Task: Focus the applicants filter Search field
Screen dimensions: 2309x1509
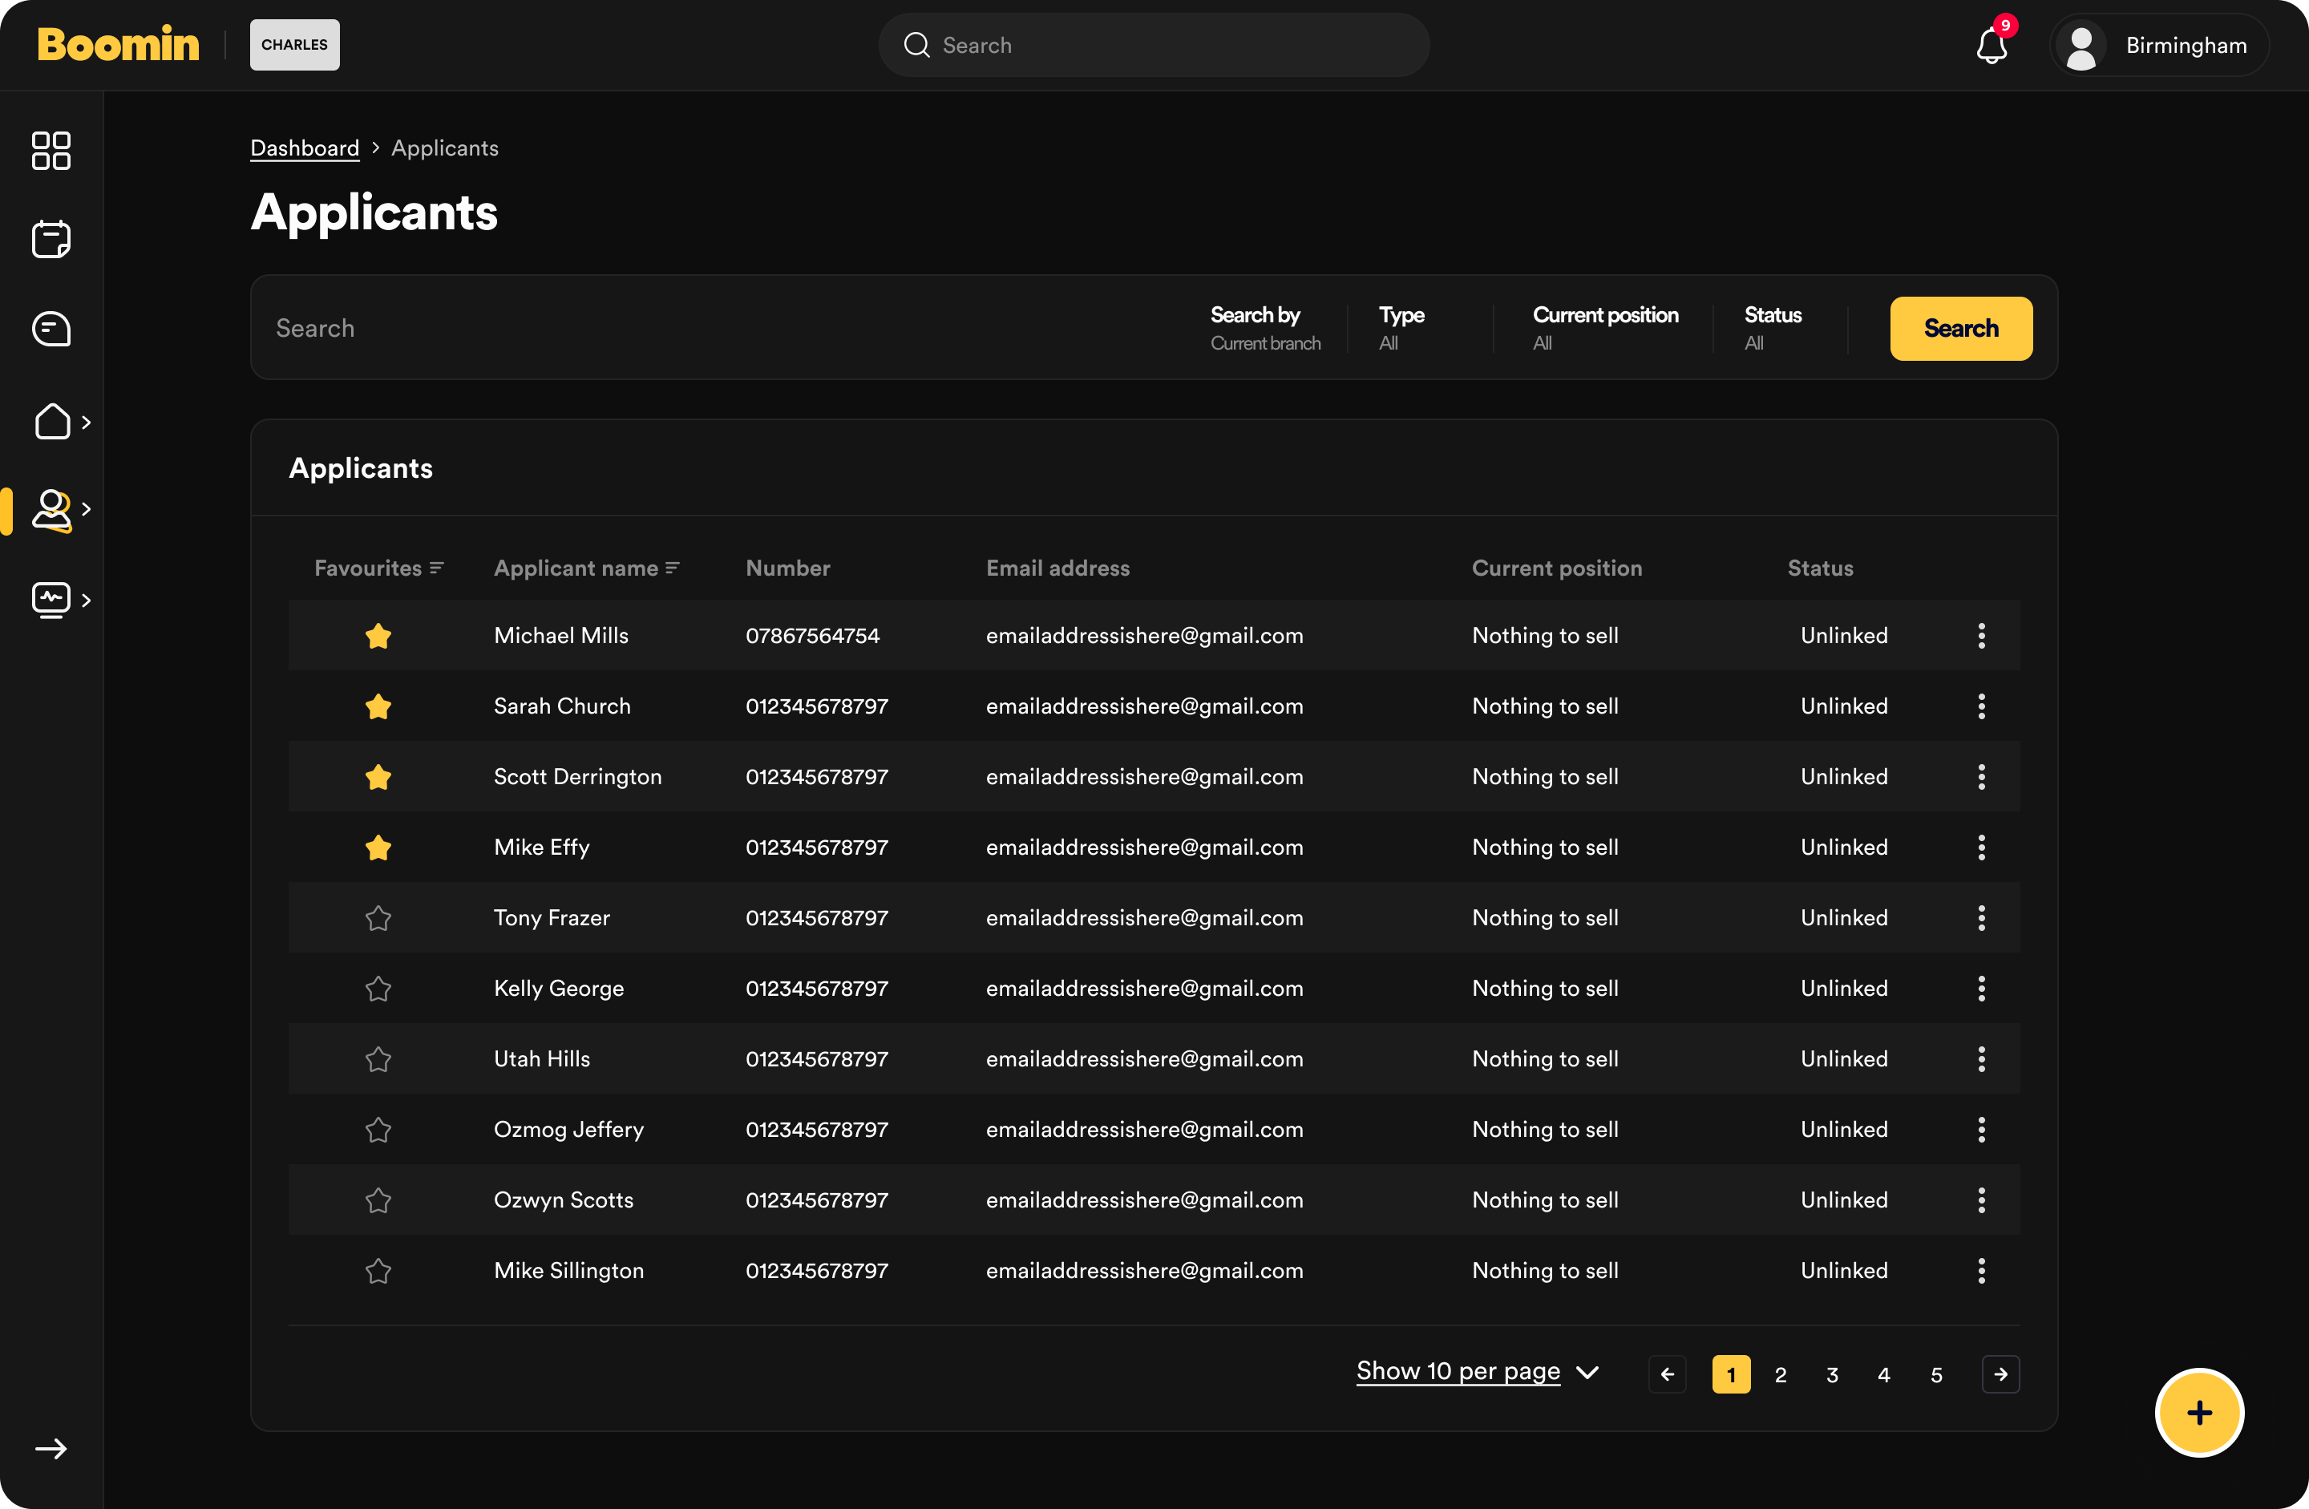Action: [718, 328]
